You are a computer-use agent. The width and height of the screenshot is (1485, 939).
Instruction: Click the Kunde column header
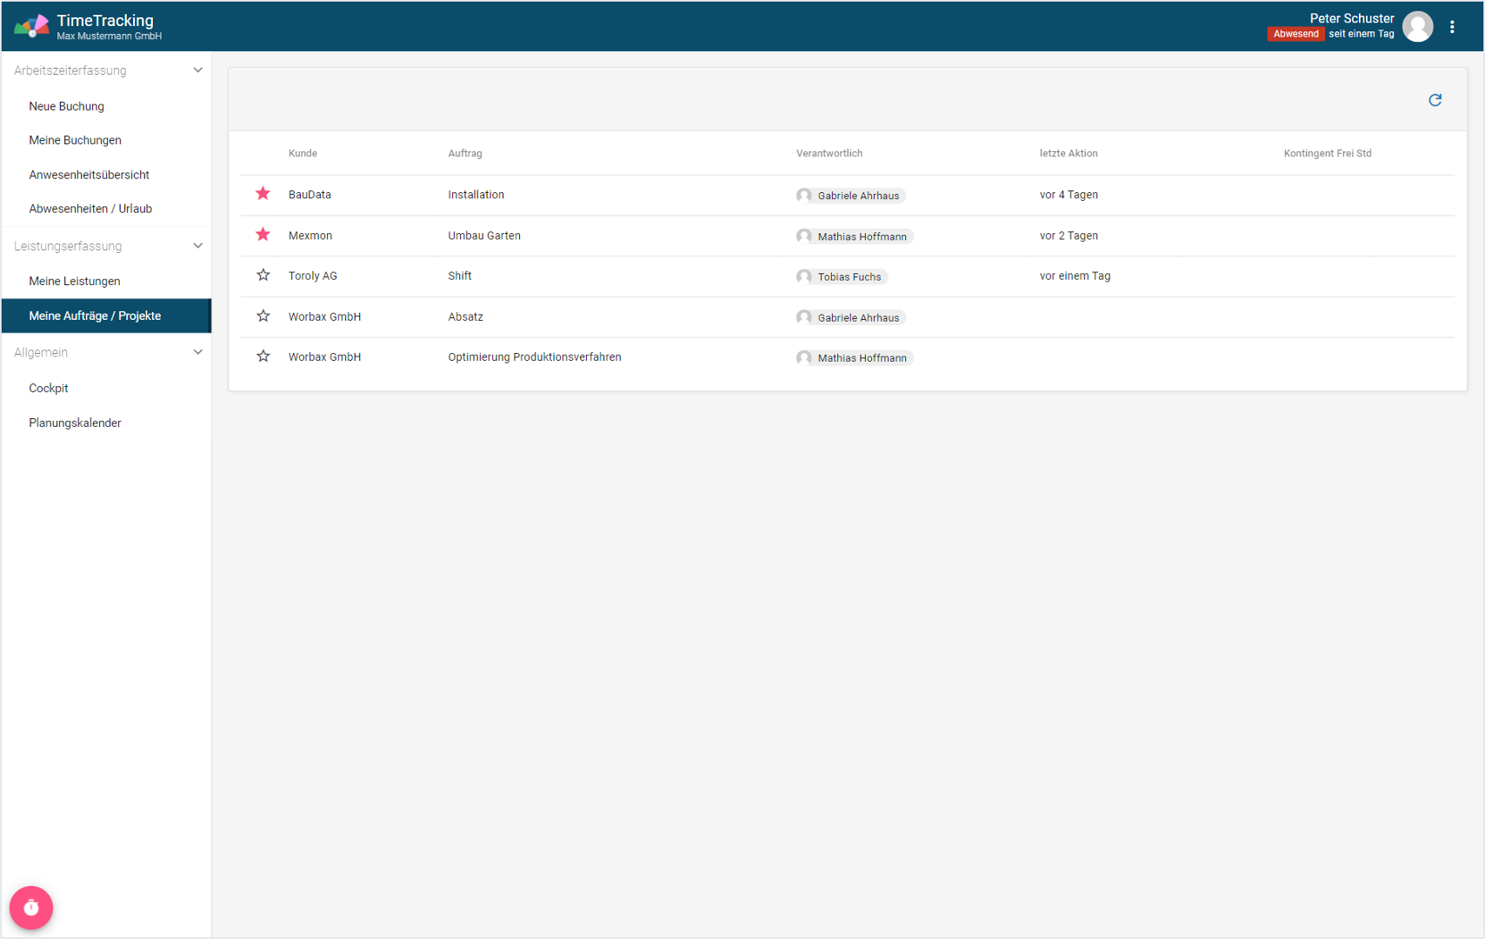(303, 154)
